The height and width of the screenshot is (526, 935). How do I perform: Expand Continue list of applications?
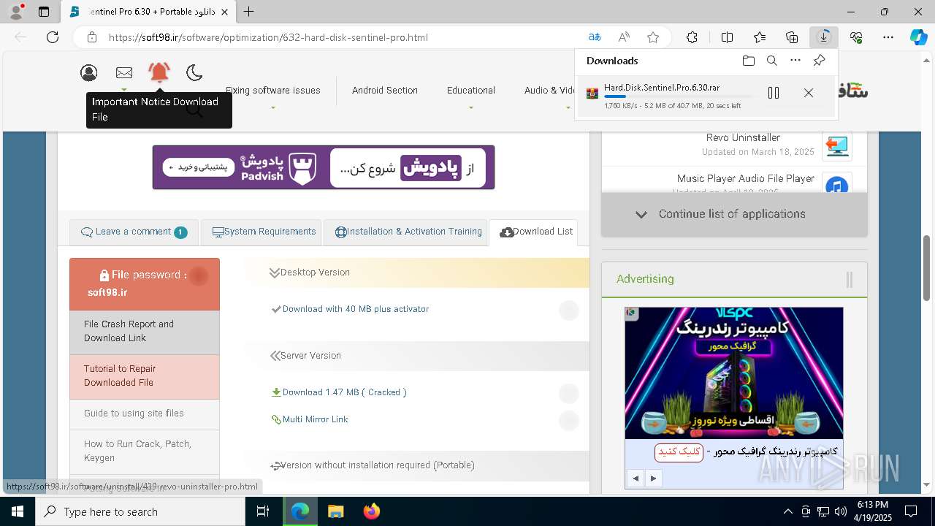tap(734, 214)
